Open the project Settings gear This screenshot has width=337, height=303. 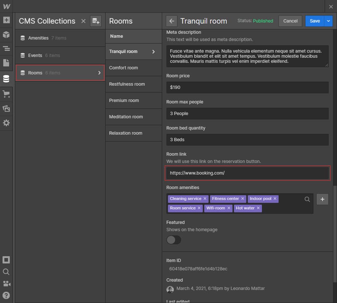[6, 123]
